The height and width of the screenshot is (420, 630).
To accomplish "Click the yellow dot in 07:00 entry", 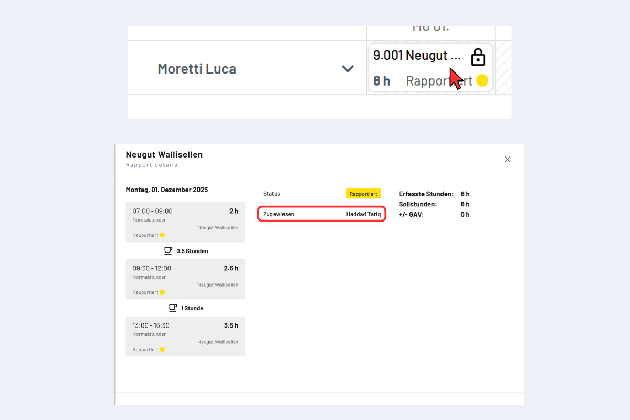I will (x=162, y=235).
